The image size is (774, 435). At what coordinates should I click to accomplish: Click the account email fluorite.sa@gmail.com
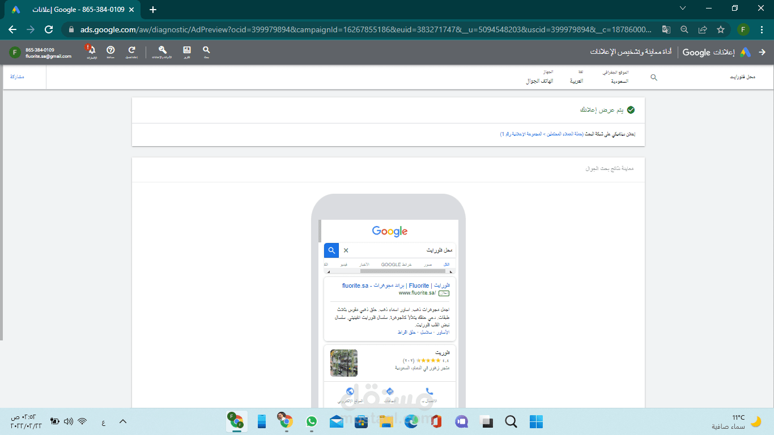coord(49,56)
